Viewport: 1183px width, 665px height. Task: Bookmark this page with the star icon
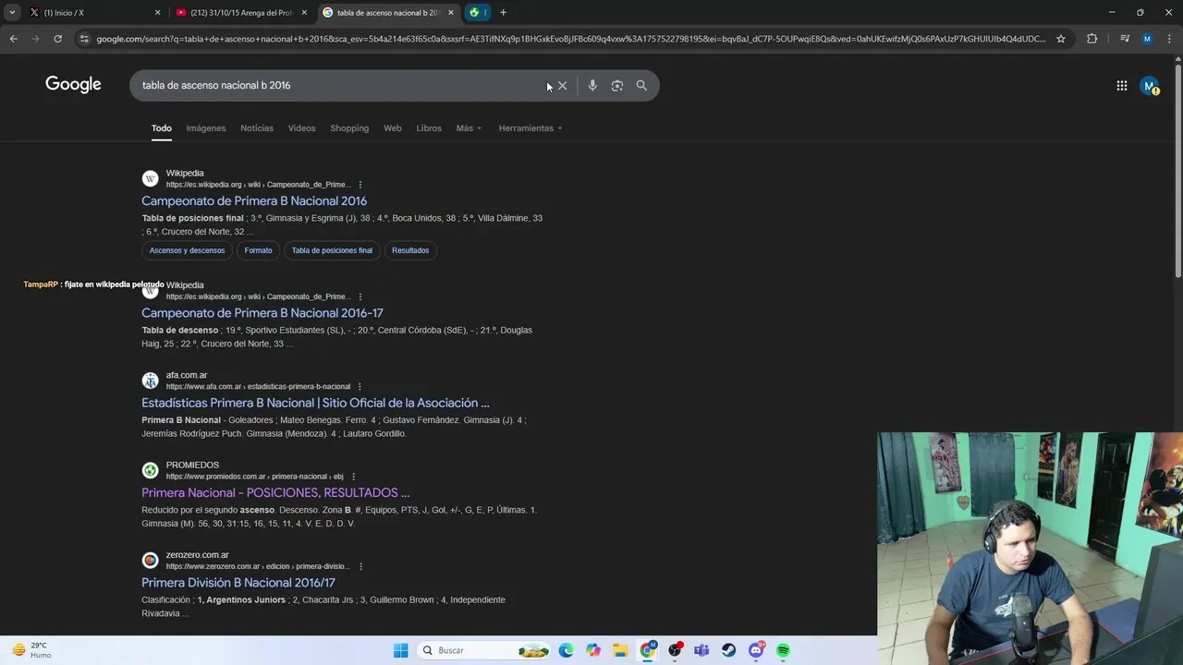1061,39
